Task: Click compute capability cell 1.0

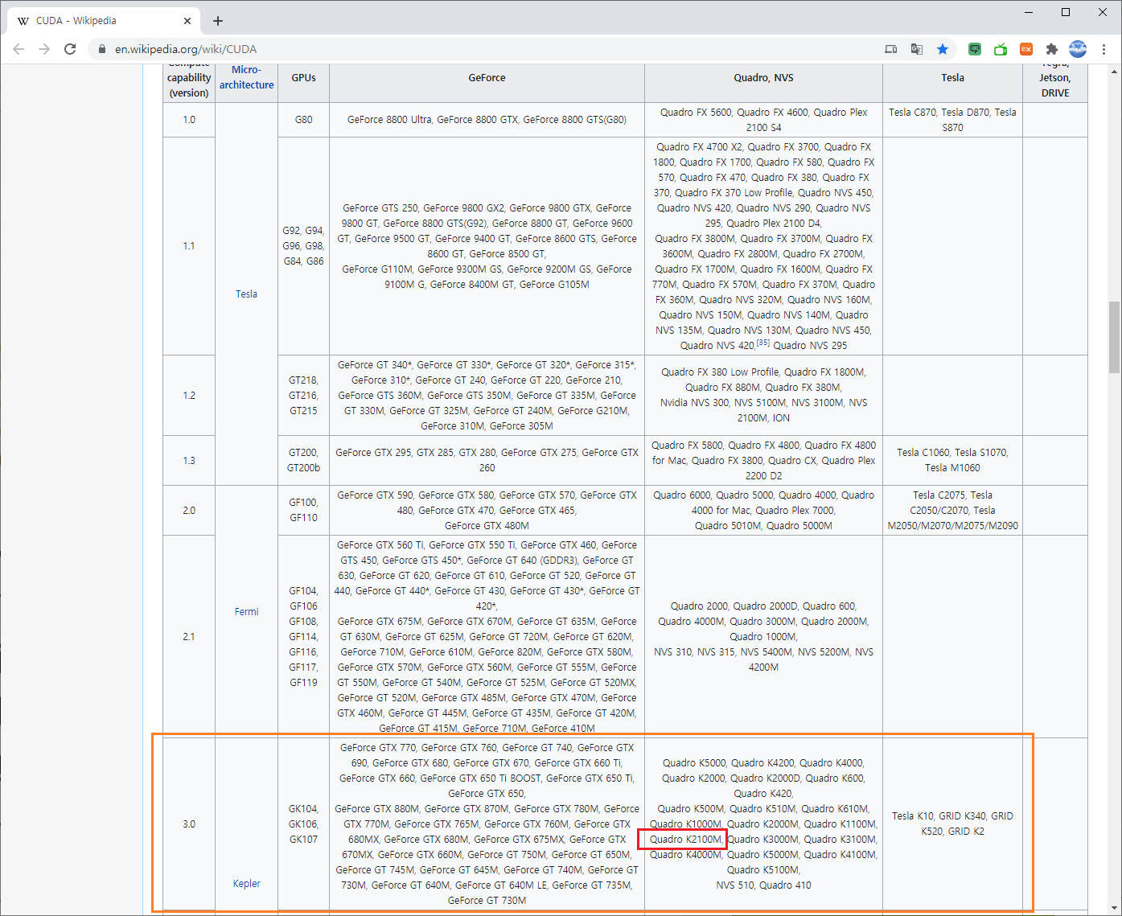Action: tap(189, 120)
